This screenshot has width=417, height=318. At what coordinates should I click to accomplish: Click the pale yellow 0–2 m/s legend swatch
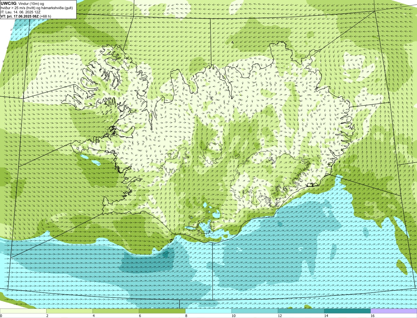click(23, 311)
